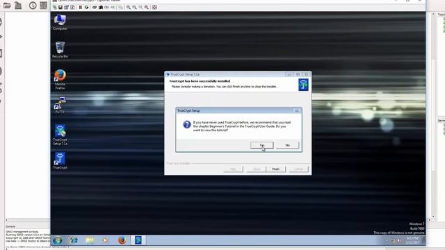
Task: Launch Firefox from the taskbar
Action: click(x=122, y=240)
